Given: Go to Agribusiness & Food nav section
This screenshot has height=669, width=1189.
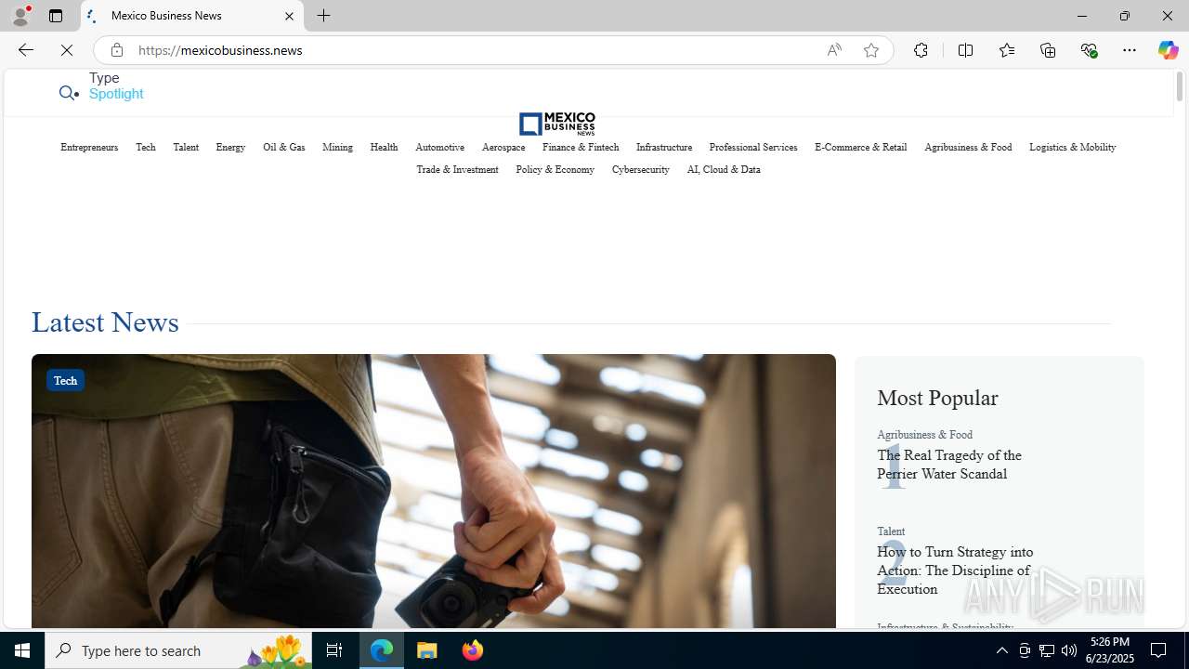Looking at the screenshot, I should point(968,148).
